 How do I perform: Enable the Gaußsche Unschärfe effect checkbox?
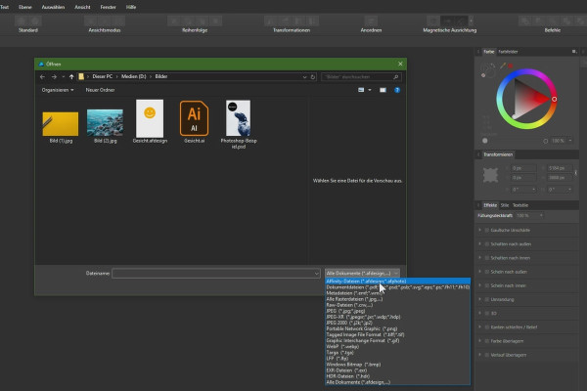(487, 230)
